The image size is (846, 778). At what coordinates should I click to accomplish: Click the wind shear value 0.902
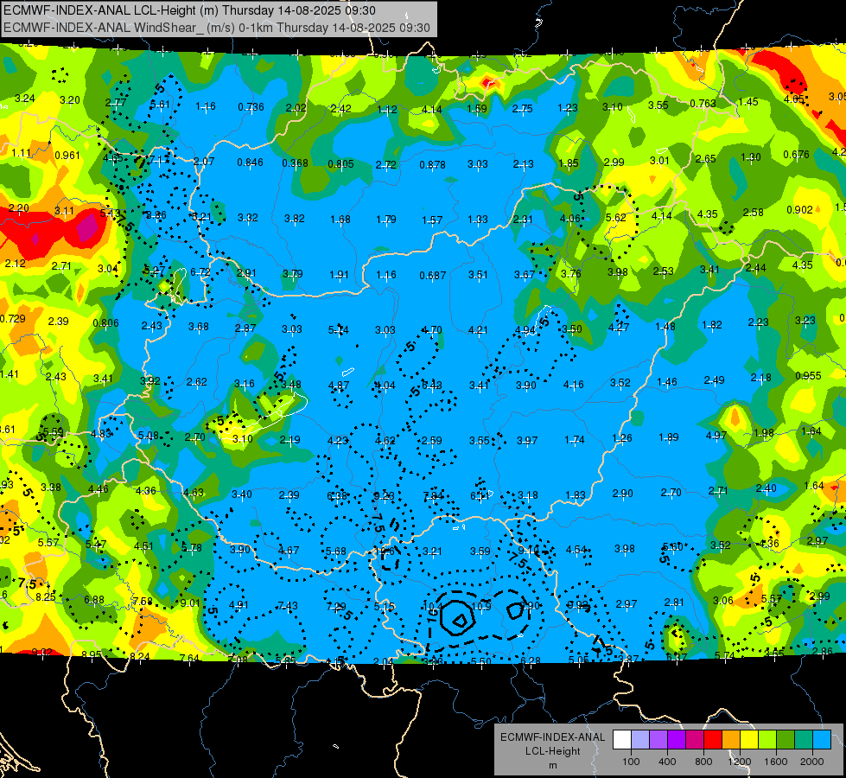tap(799, 209)
